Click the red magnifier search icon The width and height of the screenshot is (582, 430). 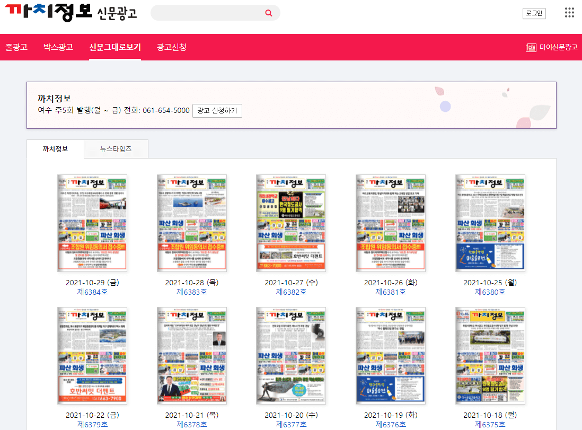[269, 13]
